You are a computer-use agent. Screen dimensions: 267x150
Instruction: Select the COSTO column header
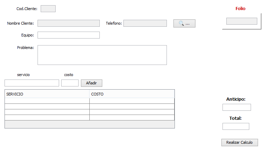(x=132, y=94)
